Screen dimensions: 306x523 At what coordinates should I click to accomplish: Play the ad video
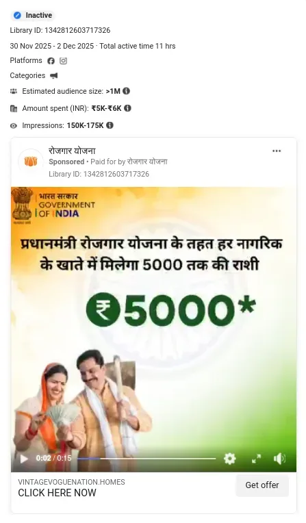click(24, 459)
